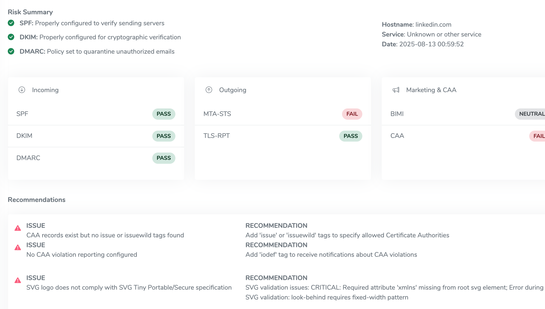Switch to the Marketing & CAA panel
The width and height of the screenshot is (545, 309).
431,90
